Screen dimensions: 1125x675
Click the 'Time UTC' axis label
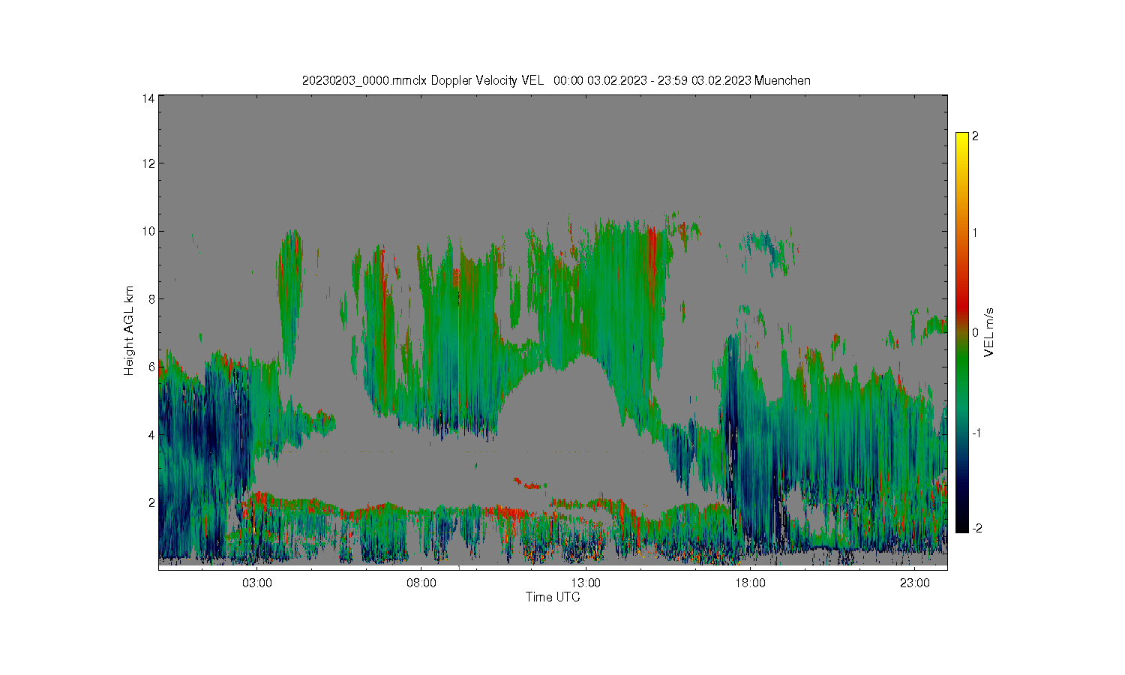(553, 597)
